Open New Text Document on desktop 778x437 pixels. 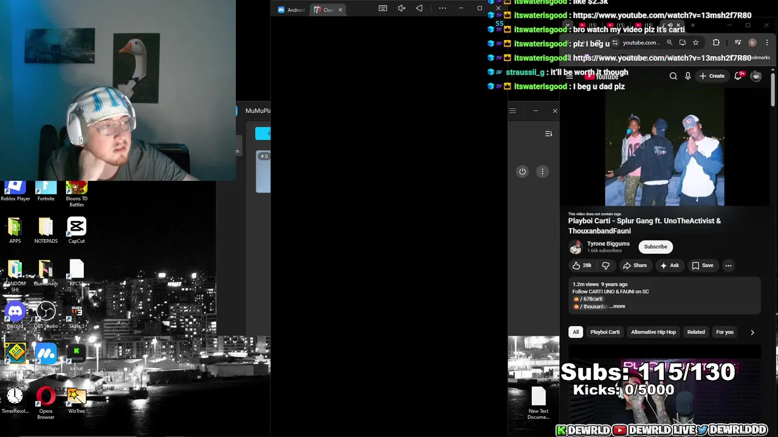(539, 404)
